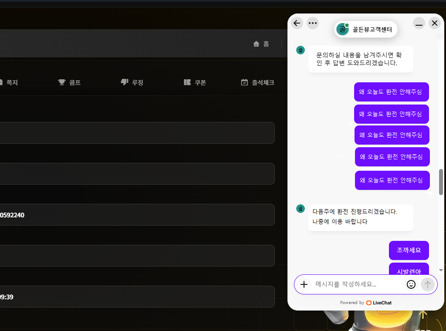Minimize the LiveChat widget

[419, 23]
